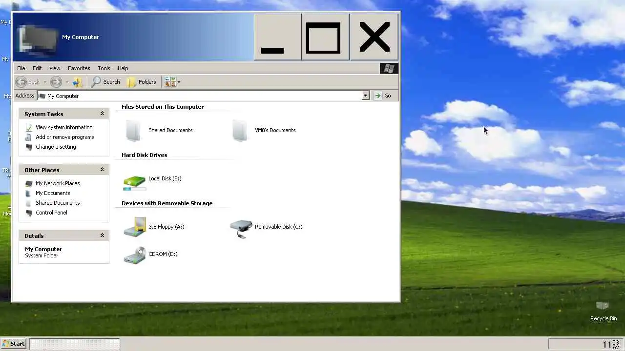Select VM8's Documents folder icon
This screenshot has width=625, height=351.
pos(240,130)
